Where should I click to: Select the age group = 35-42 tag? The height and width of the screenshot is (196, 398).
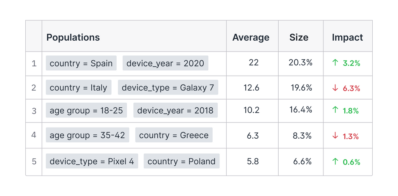click(87, 135)
